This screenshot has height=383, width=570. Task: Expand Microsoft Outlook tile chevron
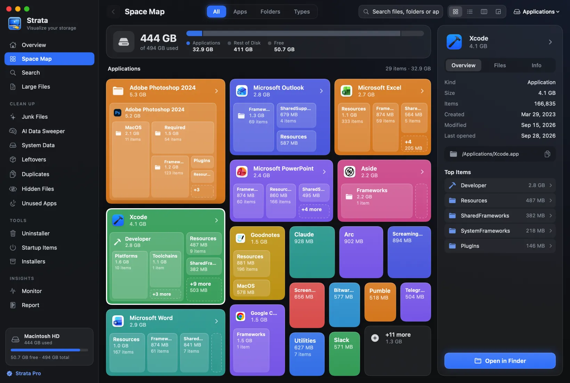point(321,91)
